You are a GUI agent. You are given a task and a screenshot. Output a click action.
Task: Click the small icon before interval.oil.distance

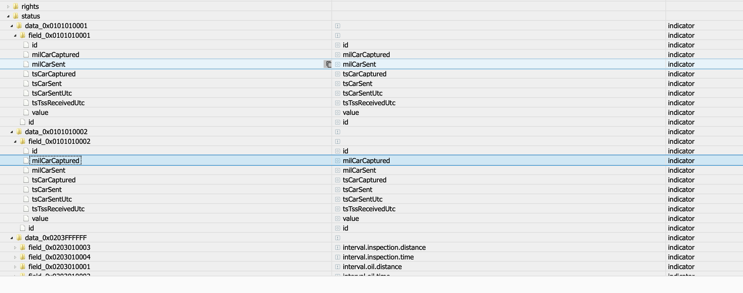click(x=338, y=267)
